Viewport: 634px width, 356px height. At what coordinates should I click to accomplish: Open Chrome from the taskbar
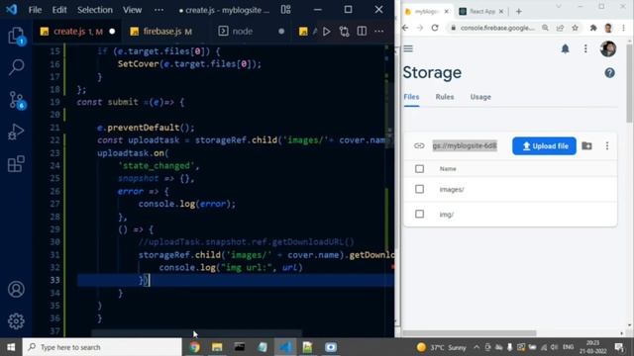click(195, 347)
